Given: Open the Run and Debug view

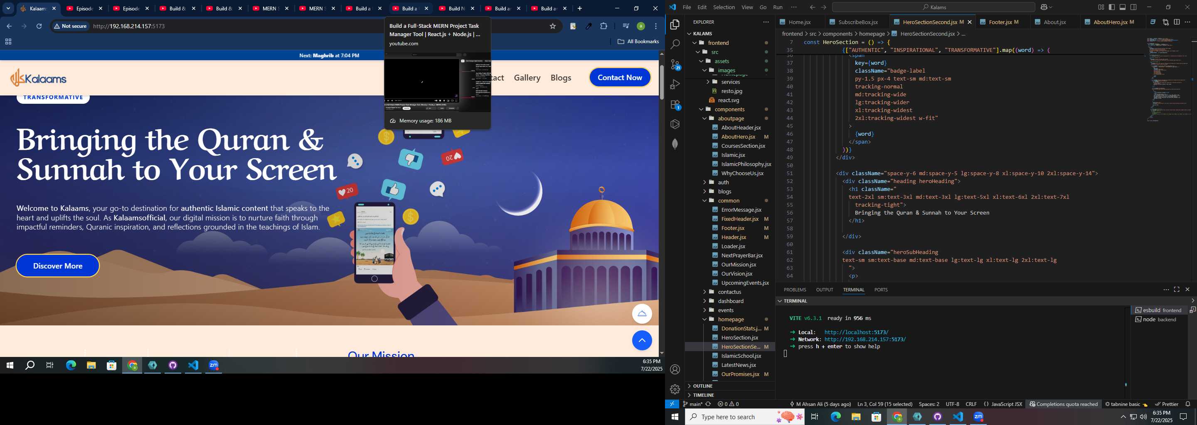Looking at the screenshot, I should [x=675, y=84].
